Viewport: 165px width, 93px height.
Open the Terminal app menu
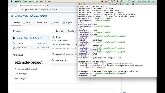pos(18,1)
